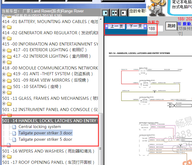Screen dimensions: 192x165
Task: Click folder icon under 501-11 GLASS
Action: [x=9, y=104]
